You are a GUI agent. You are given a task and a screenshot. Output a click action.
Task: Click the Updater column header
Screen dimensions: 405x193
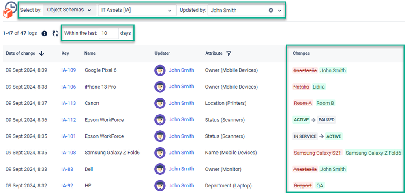[x=162, y=53]
